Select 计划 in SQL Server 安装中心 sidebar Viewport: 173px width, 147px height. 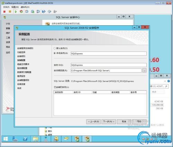tap(8, 24)
